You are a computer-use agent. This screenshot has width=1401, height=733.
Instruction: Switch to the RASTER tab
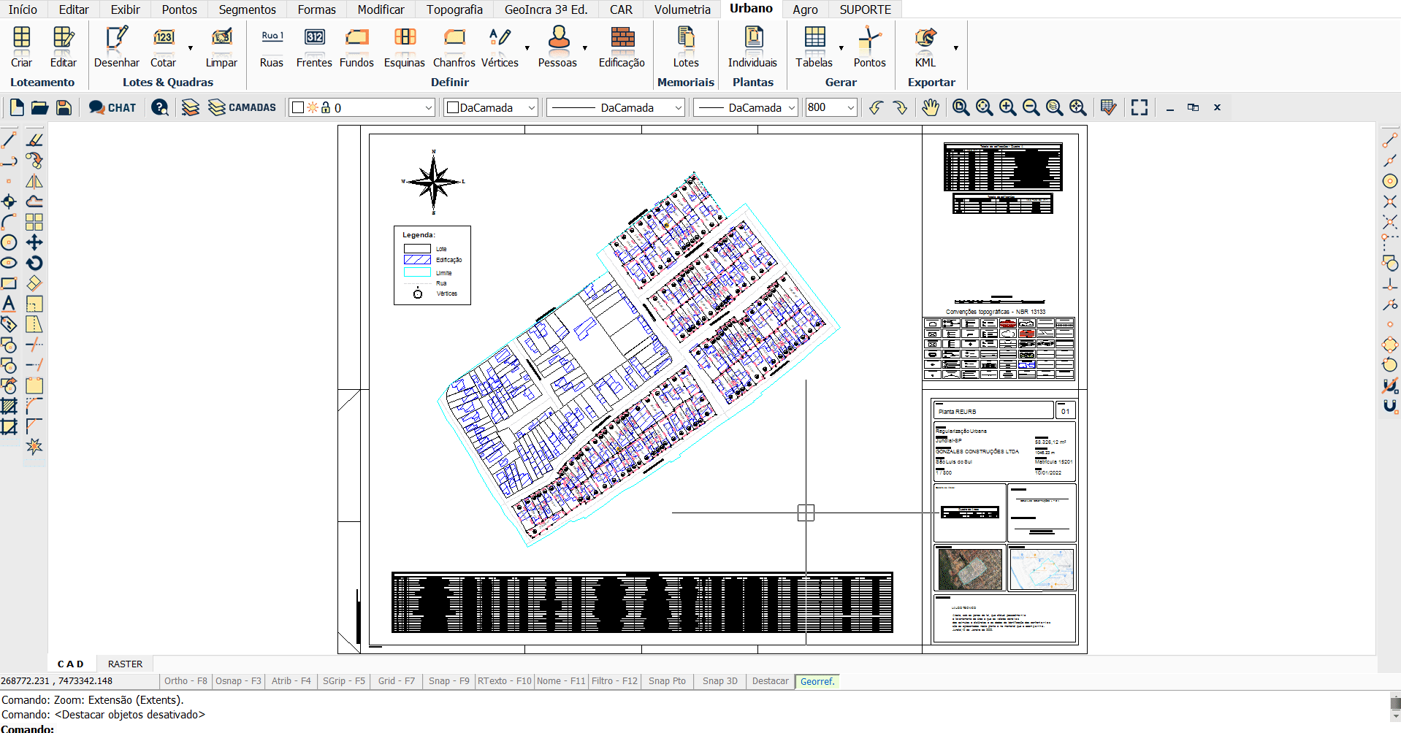click(125, 664)
